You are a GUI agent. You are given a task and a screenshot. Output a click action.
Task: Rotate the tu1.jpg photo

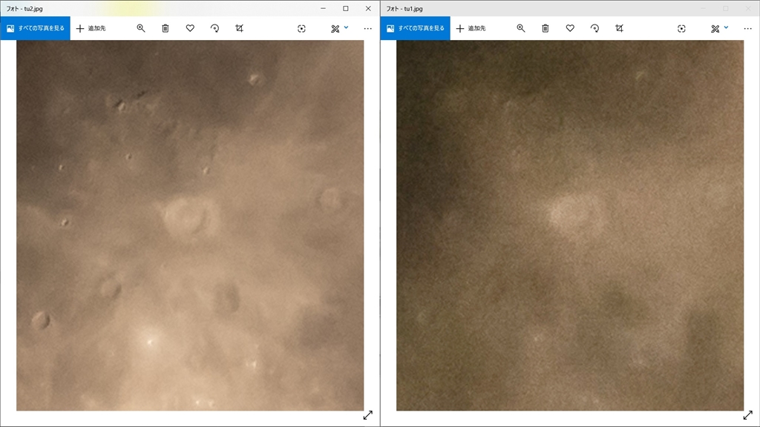[x=594, y=28]
